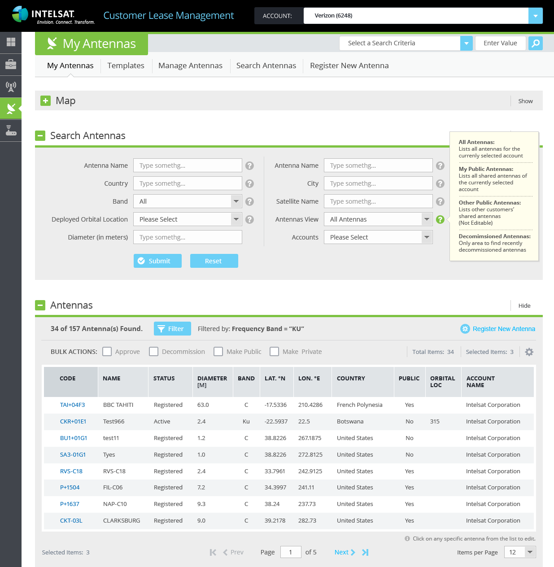Open Deployed Orbital Location dropdown
This screenshot has height=567, width=554.
pos(236,219)
